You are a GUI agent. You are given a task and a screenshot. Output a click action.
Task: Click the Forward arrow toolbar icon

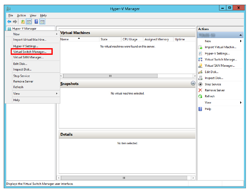(x=15, y=22)
